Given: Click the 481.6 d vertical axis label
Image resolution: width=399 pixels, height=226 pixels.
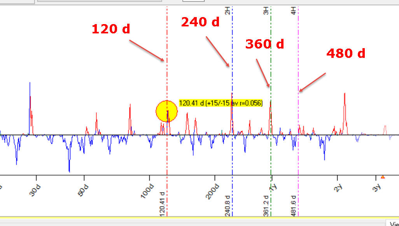Looking at the screenshot, I should tap(294, 203).
